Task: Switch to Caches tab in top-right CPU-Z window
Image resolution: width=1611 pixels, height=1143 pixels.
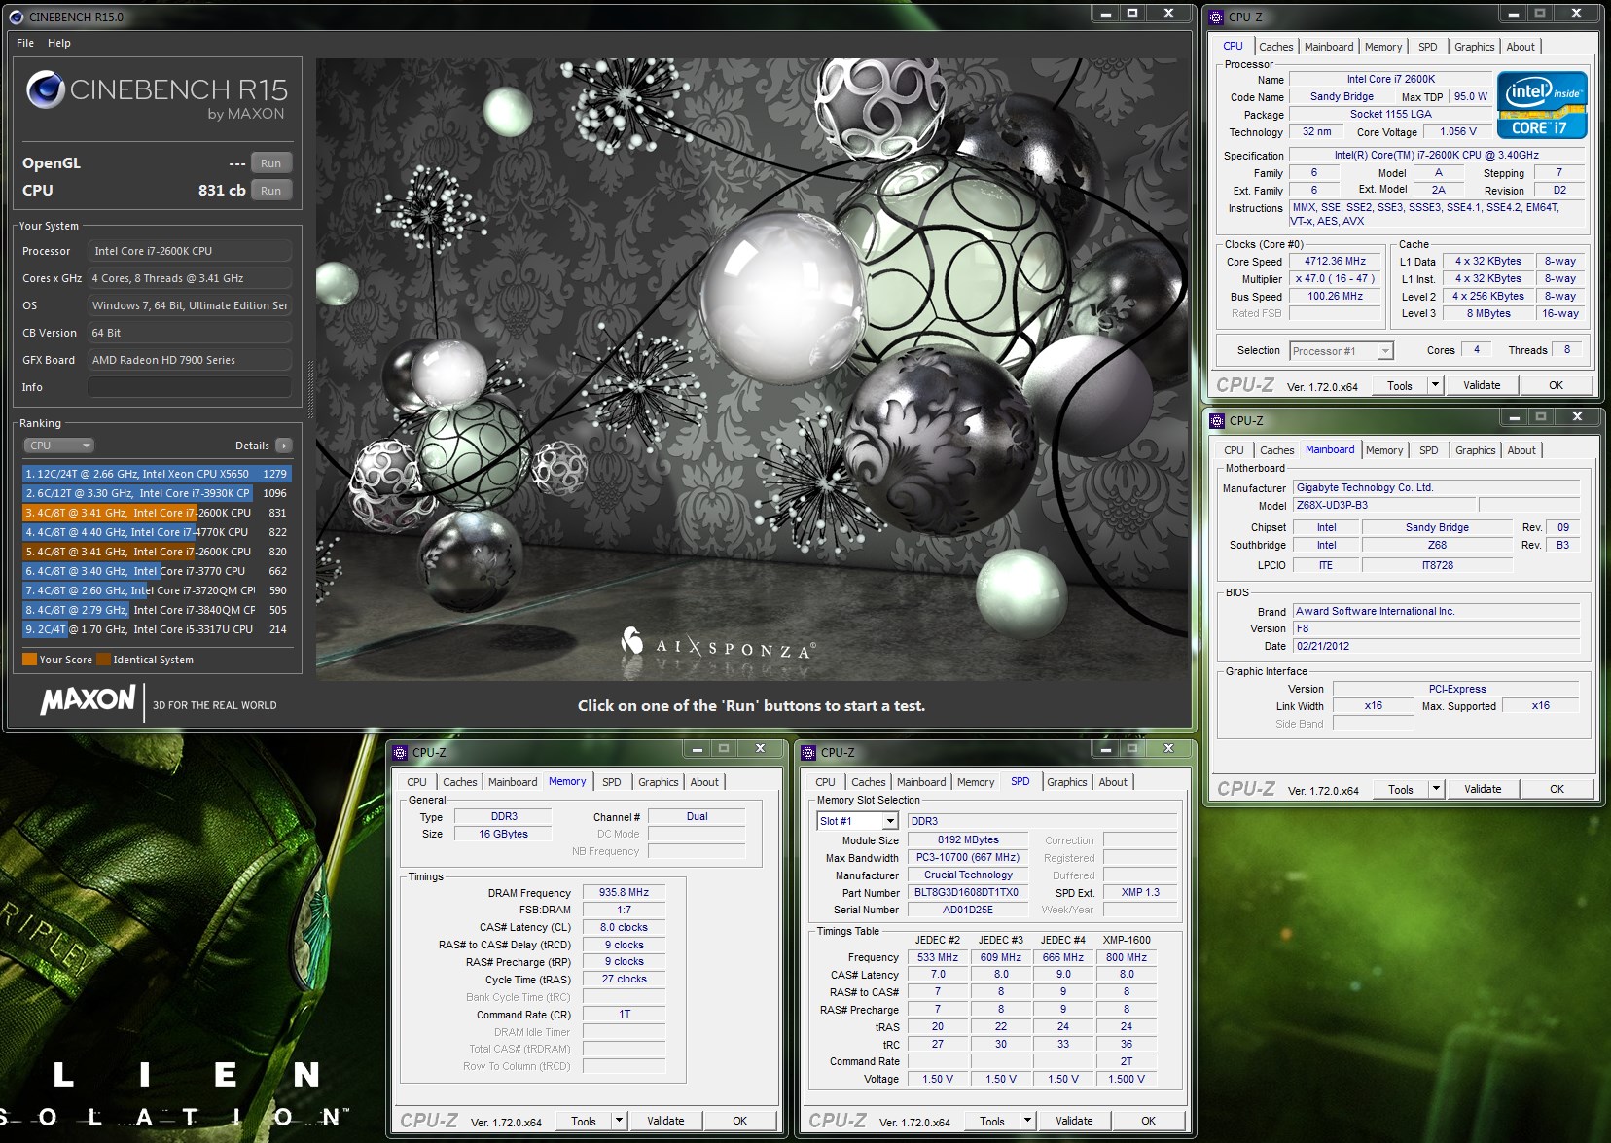Action: (x=1275, y=47)
